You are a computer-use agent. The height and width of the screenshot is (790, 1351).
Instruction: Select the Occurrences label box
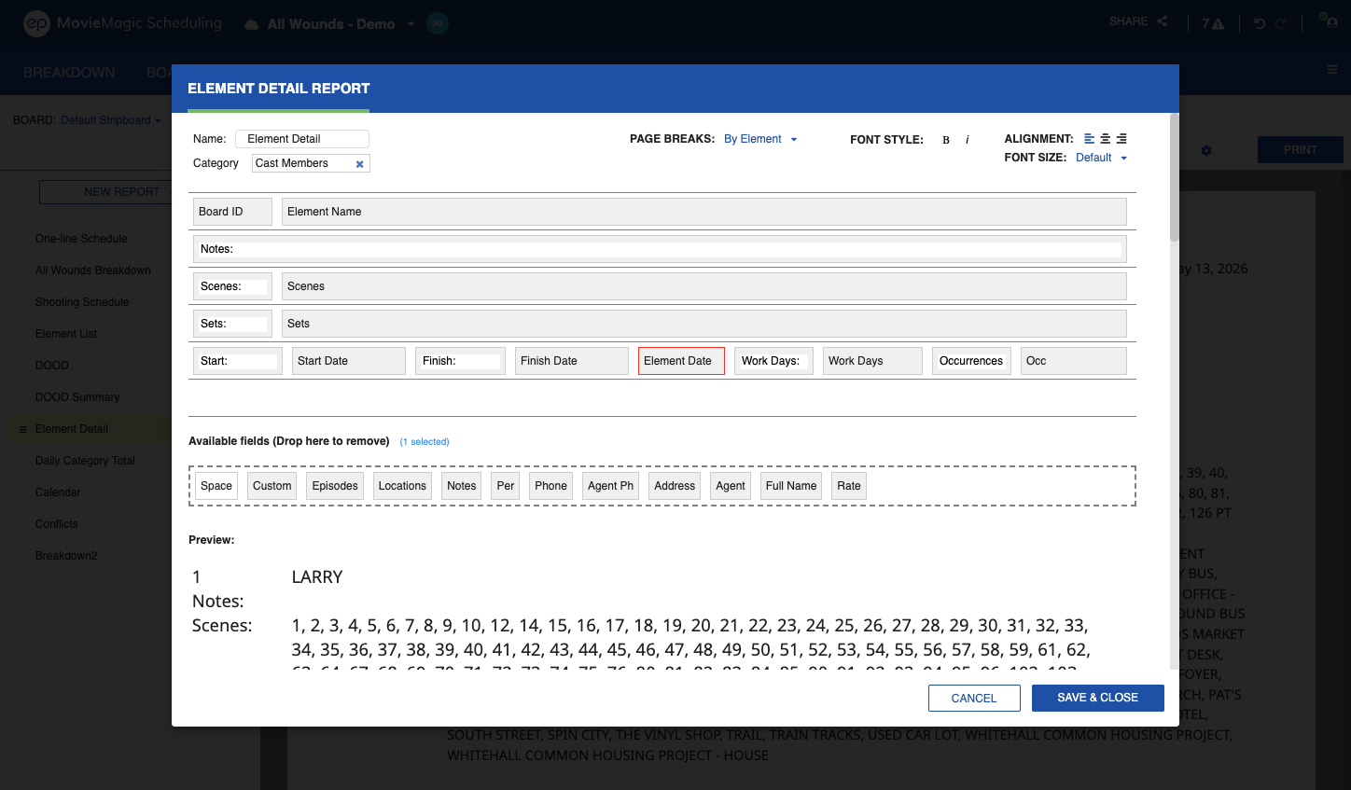click(971, 361)
